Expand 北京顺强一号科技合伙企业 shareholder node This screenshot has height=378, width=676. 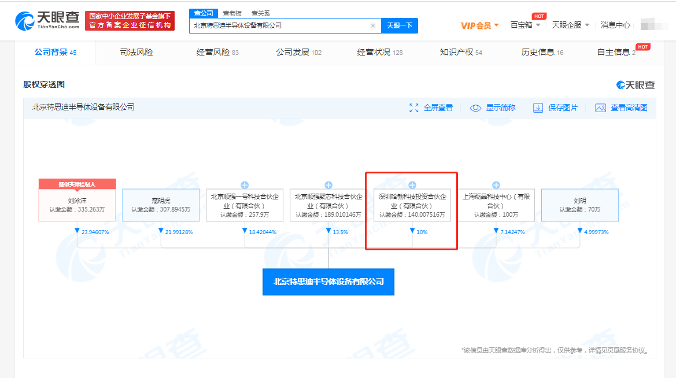click(245, 185)
